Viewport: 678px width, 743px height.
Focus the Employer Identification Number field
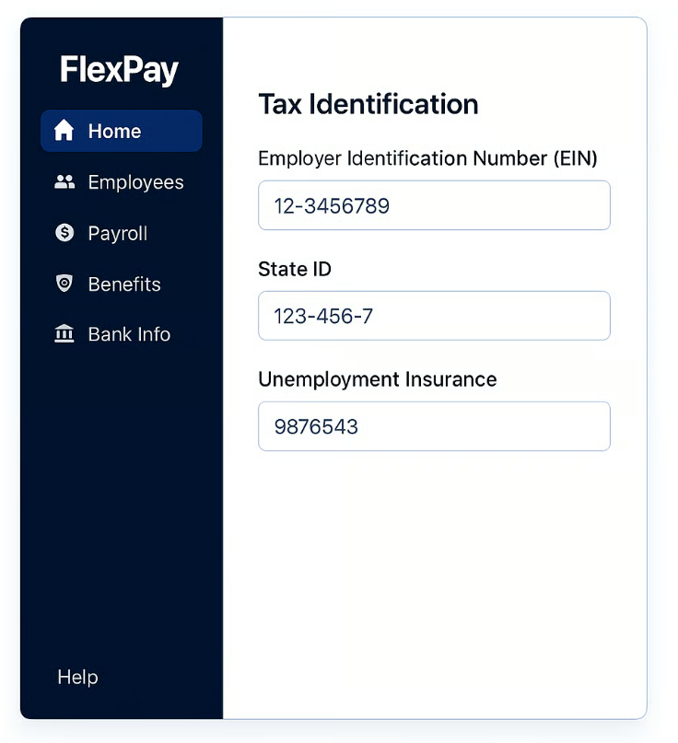[434, 205]
